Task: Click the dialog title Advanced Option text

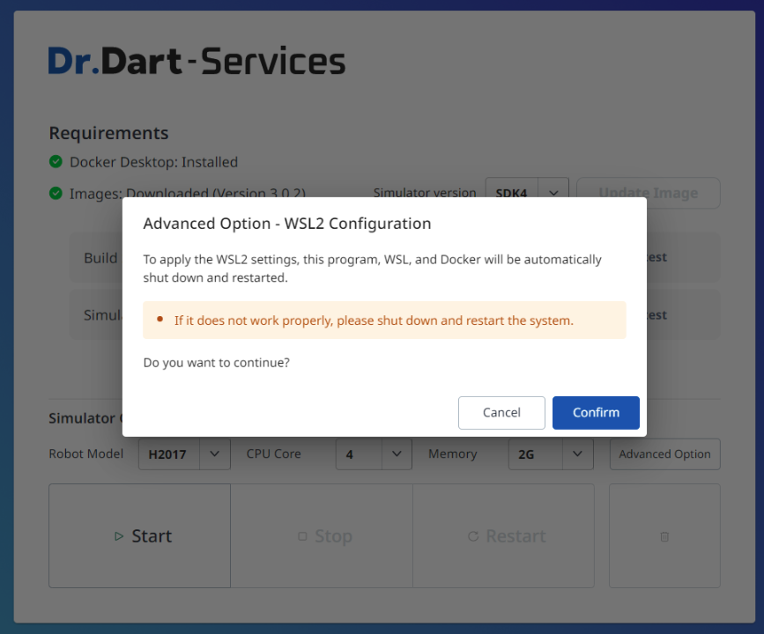Action: pos(286,224)
